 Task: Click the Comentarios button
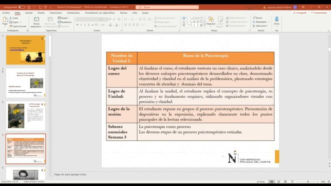[319, 13]
